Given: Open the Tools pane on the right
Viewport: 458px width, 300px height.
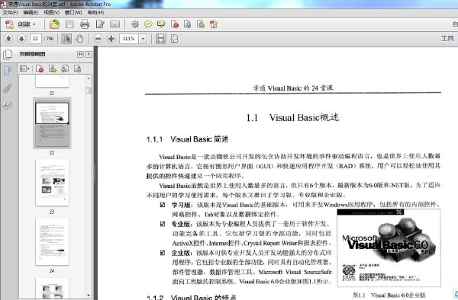Looking at the screenshot, I should pyautogui.click(x=447, y=38).
